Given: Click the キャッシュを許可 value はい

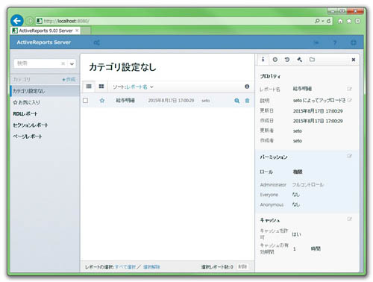Looking at the screenshot, I should point(296,234).
